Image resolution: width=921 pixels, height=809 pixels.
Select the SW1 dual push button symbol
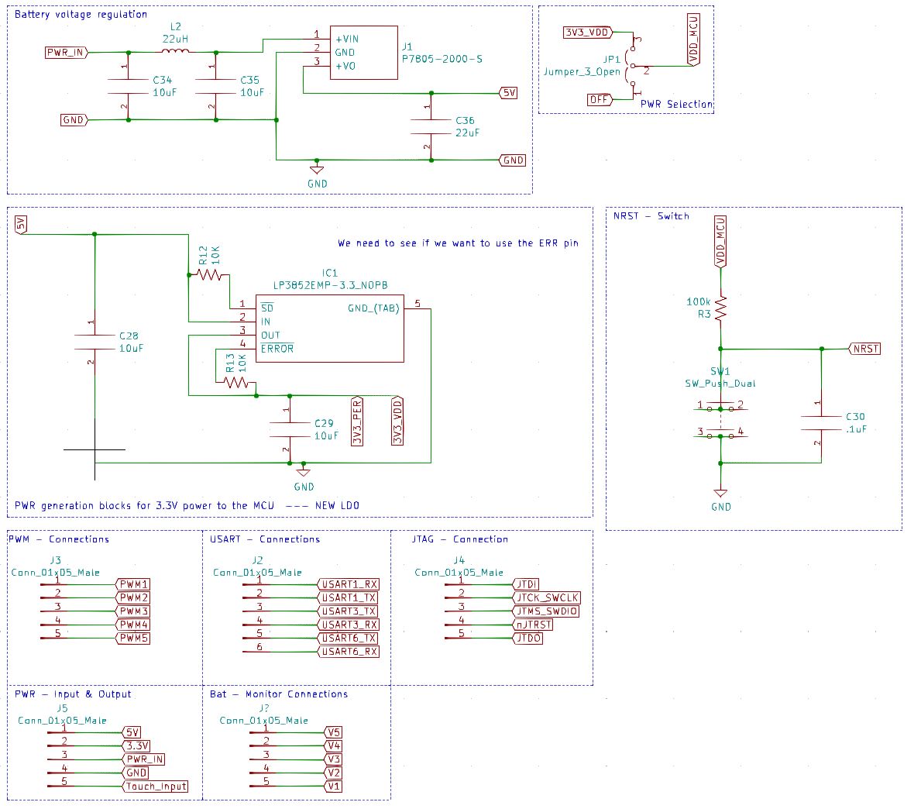pos(720,421)
